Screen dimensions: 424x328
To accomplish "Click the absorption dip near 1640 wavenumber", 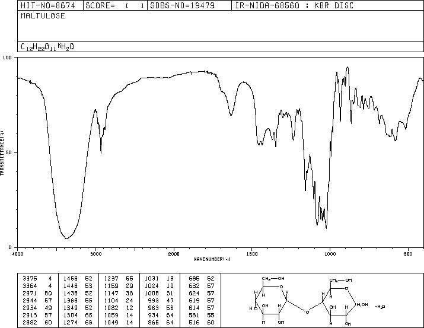I will click(x=231, y=115).
